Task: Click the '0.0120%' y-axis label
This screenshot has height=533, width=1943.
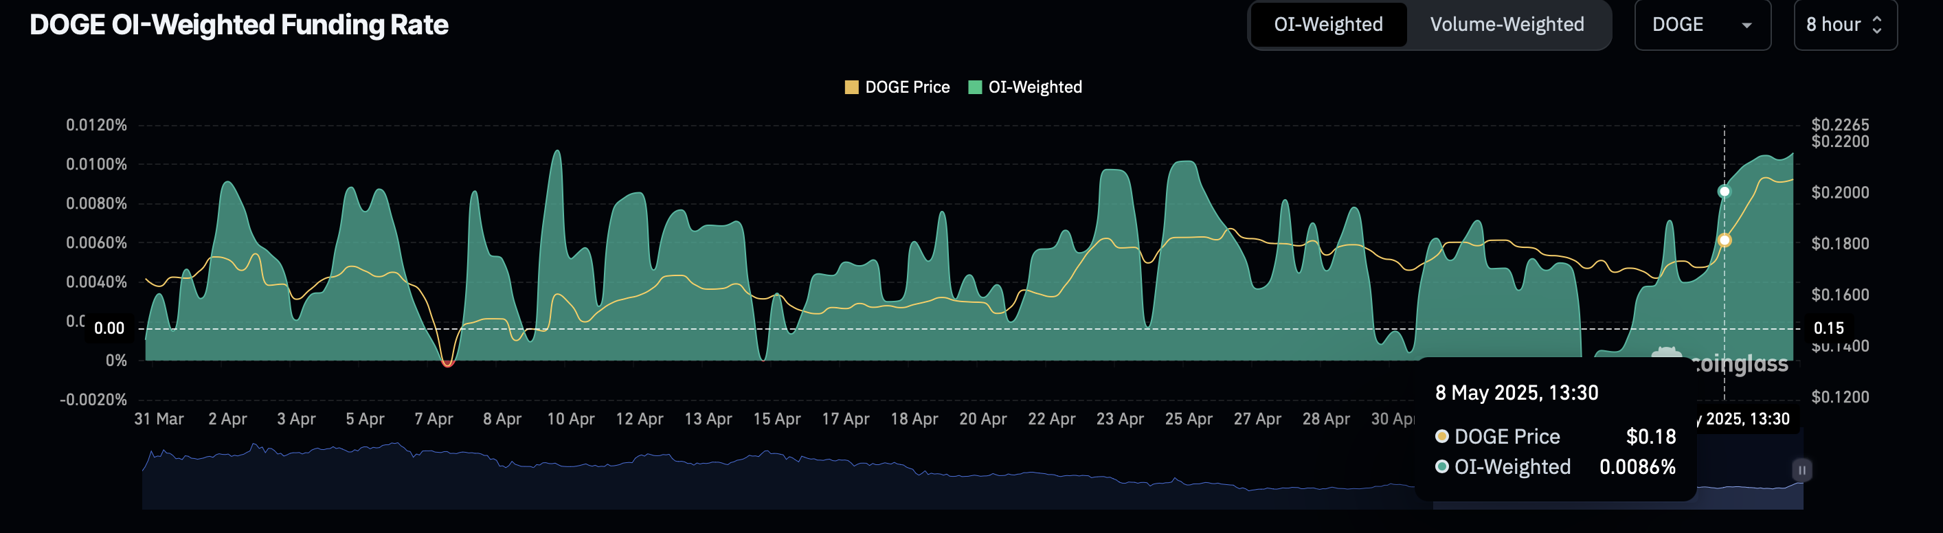Action: point(97,125)
